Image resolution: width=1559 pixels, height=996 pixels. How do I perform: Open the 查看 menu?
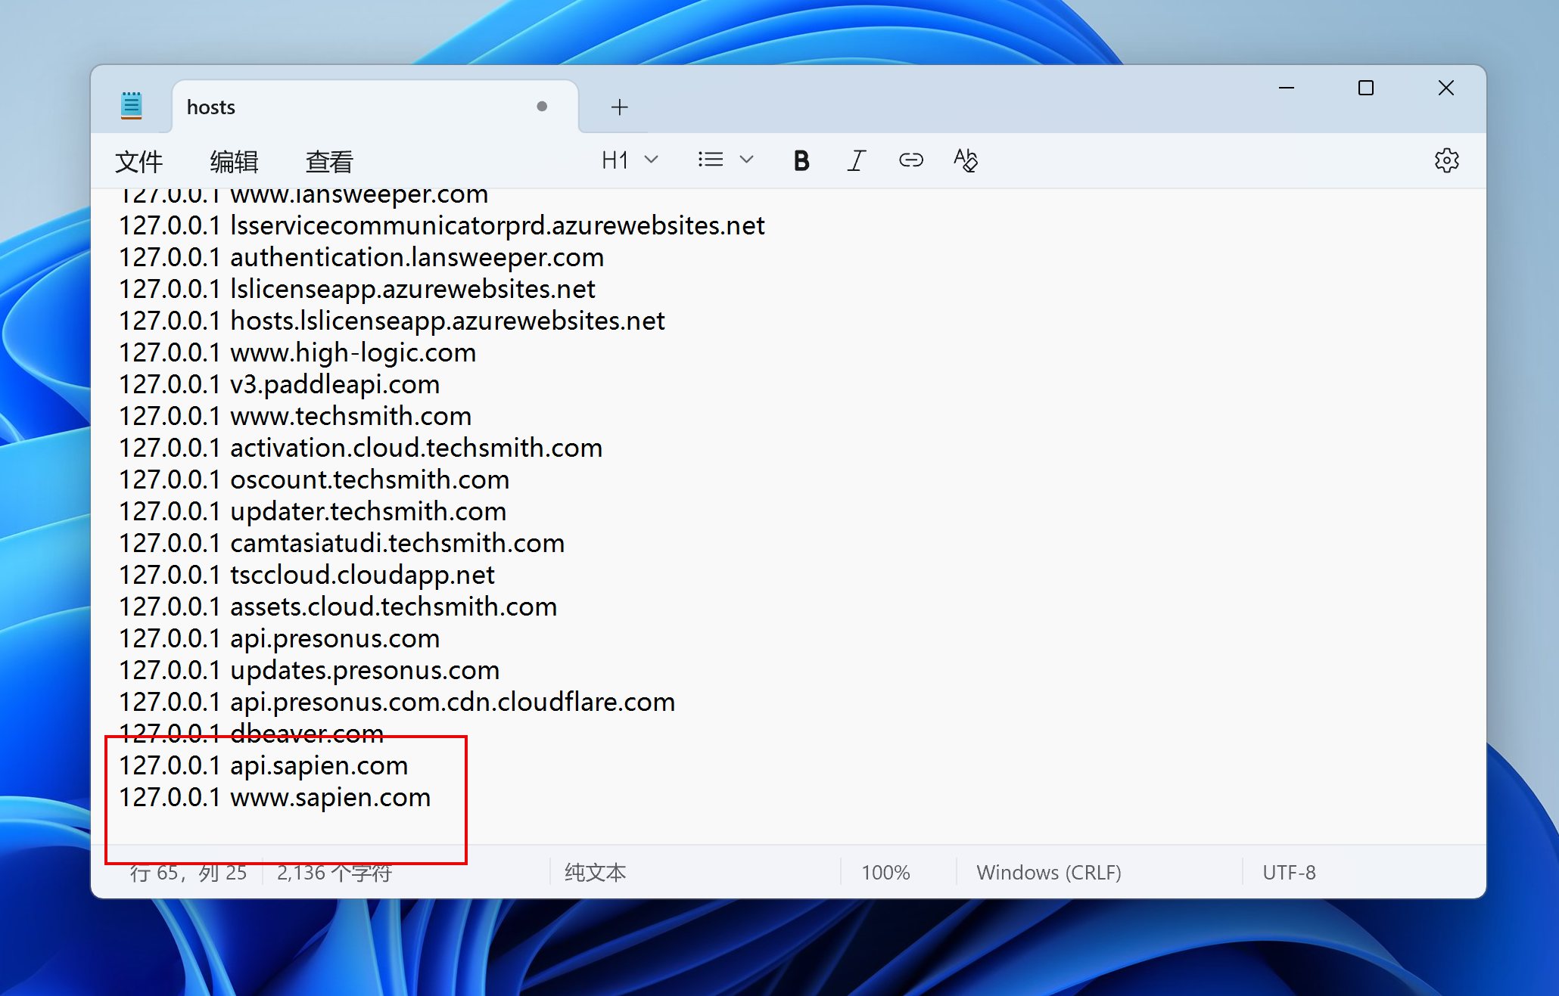click(x=329, y=161)
